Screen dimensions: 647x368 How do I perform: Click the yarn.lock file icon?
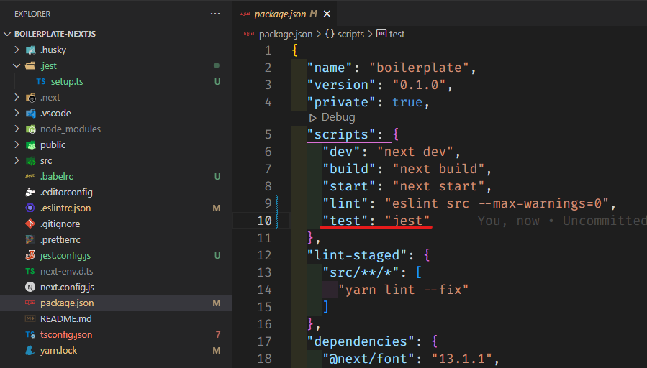click(x=30, y=351)
